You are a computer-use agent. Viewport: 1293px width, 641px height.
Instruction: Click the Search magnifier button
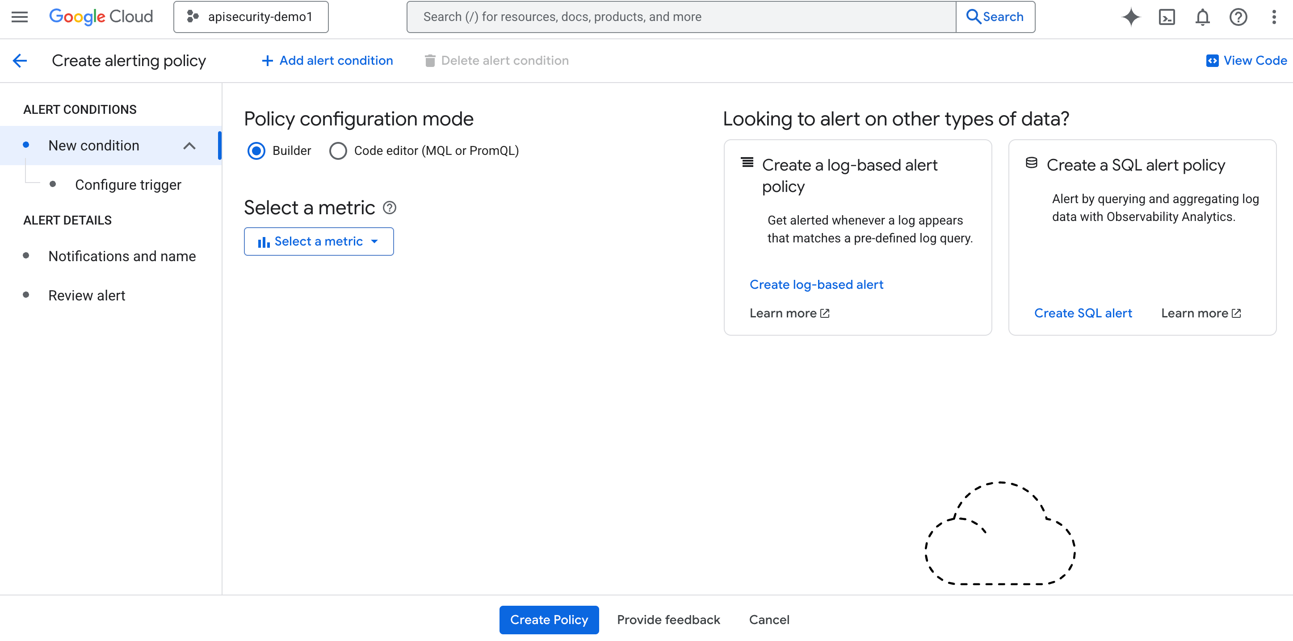[x=995, y=17]
